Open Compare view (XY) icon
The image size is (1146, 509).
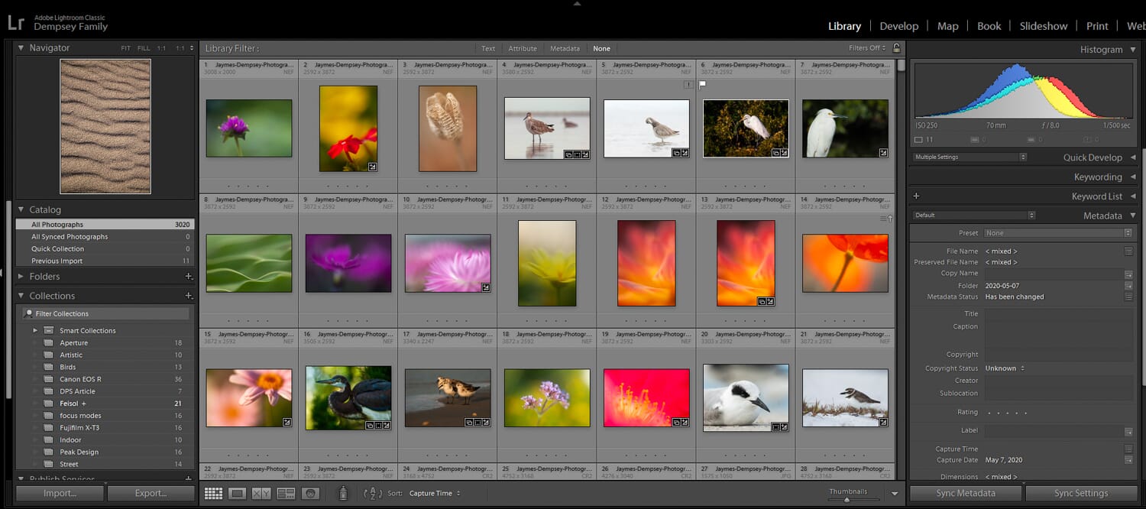click(x=261, y=494)
